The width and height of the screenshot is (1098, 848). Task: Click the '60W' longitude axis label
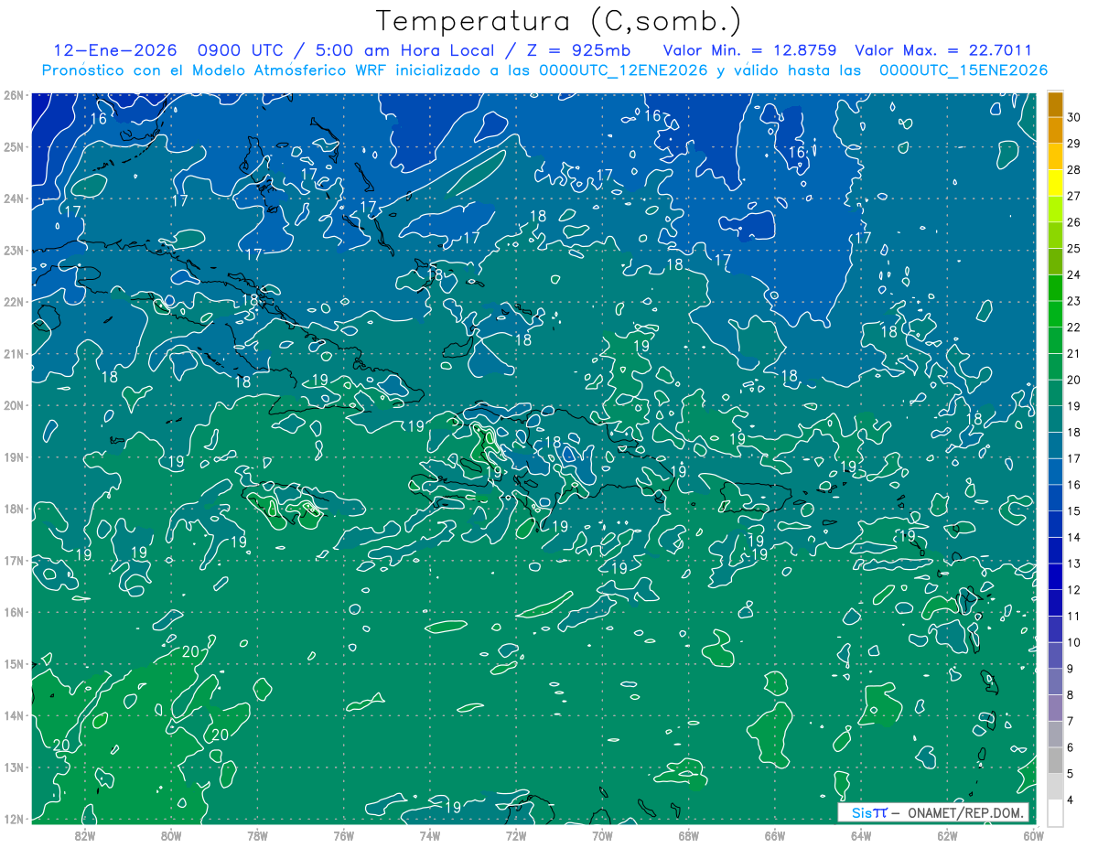pyautogui.click(x=1033, y=835)
